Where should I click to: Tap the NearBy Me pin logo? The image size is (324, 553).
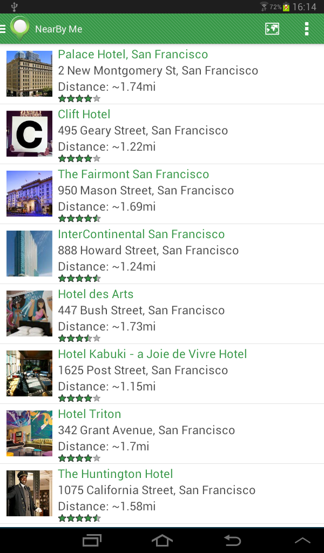20,28
